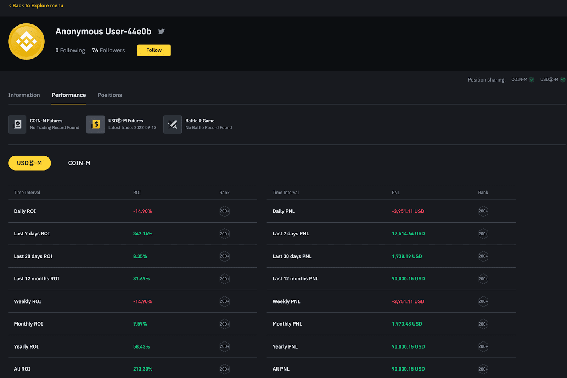Image resolution: width=567 pixels, height=378 pixels.
Task: Click the 58.43% Yearly ROI value
Action: [141, 347]
